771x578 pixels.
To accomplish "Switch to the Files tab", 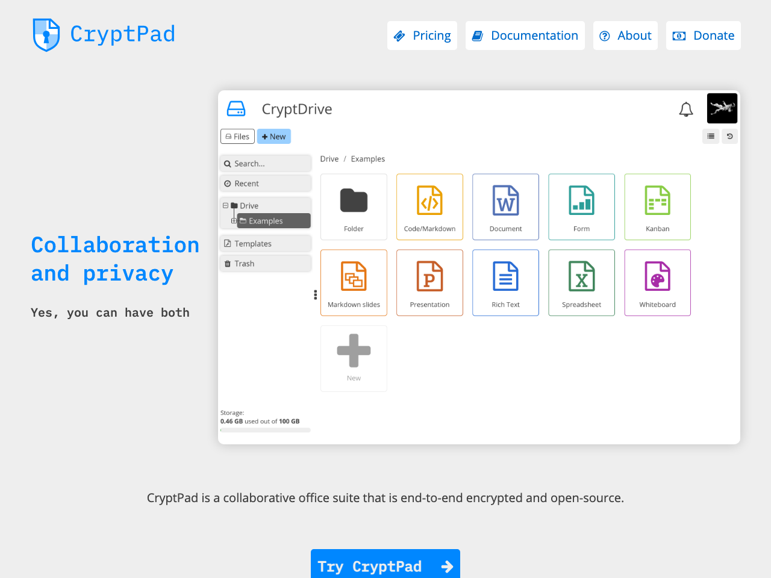I will tap(237, 136).
